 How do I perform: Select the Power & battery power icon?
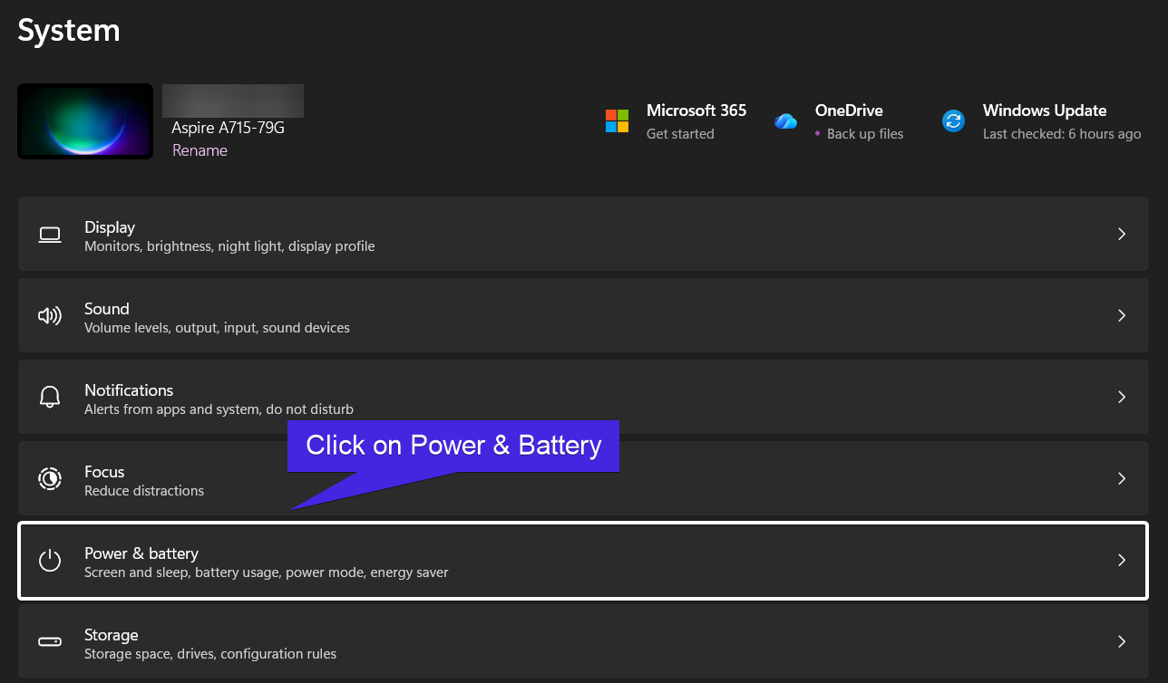pyautogui.click(x=50, y=560)
